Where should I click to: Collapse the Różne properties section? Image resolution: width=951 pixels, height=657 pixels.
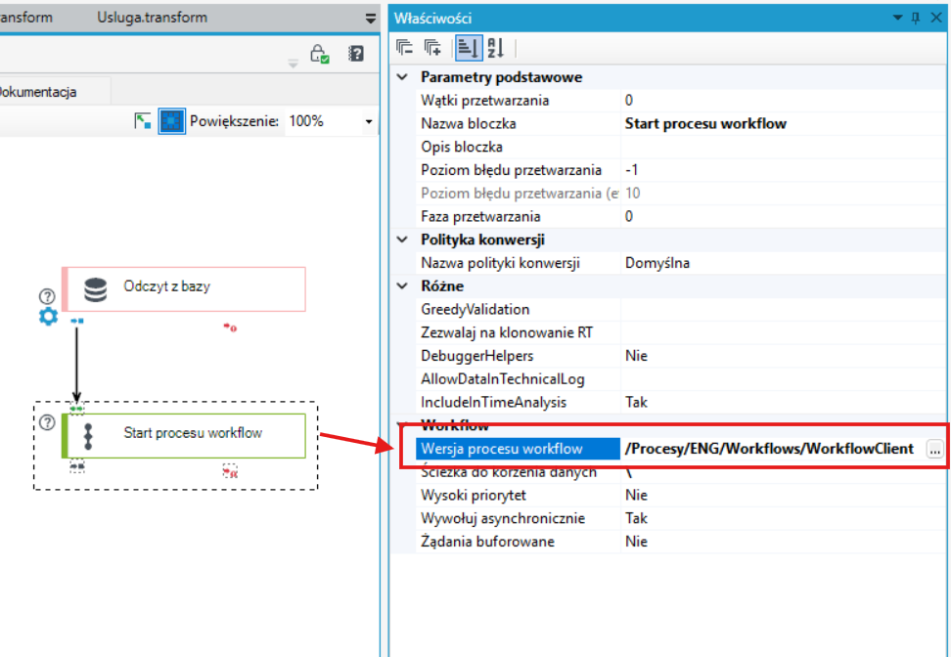click(401, 285)
